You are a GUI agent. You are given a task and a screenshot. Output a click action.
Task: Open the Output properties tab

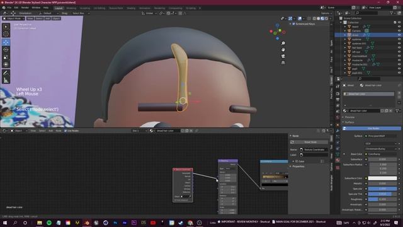(338, 100)
